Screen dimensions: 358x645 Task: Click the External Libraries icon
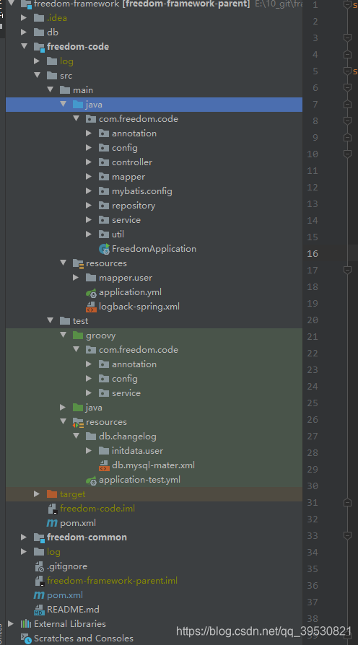tap(26, 624)
